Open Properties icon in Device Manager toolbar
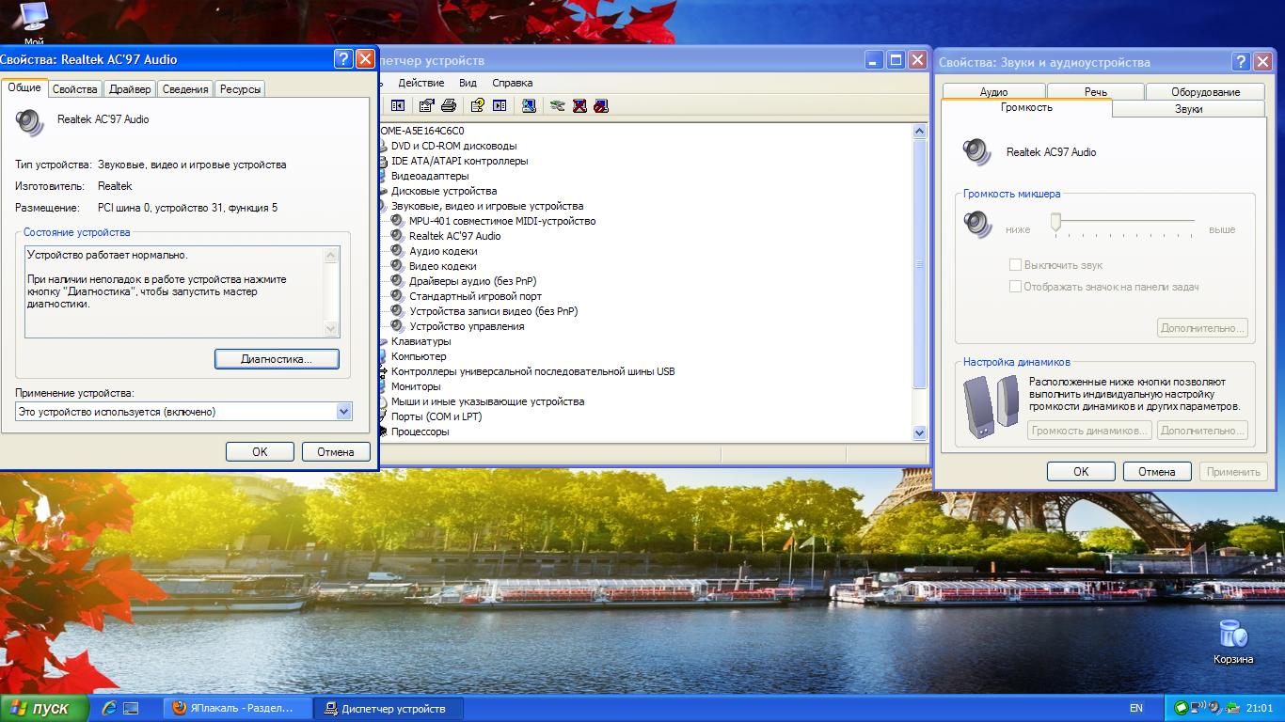The image size is (1285, 722). click(427, 105)
